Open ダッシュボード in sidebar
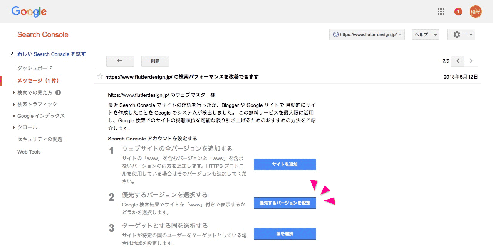The image size is (493, 252). coord(35,68)
